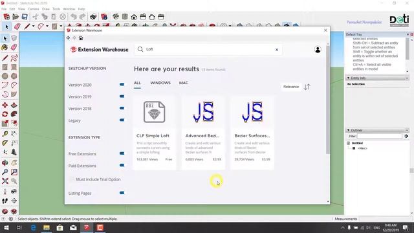414x233 pixels.
Task: Expand the Untitled node in Outliner
Action: click(348, 143)
